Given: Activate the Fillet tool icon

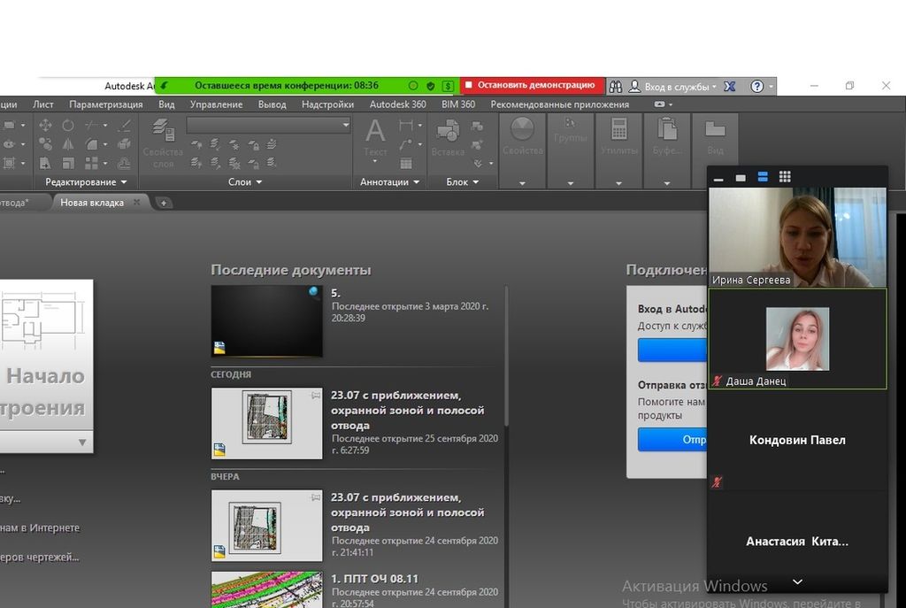Looking at the screenshot, I should 91,144.
